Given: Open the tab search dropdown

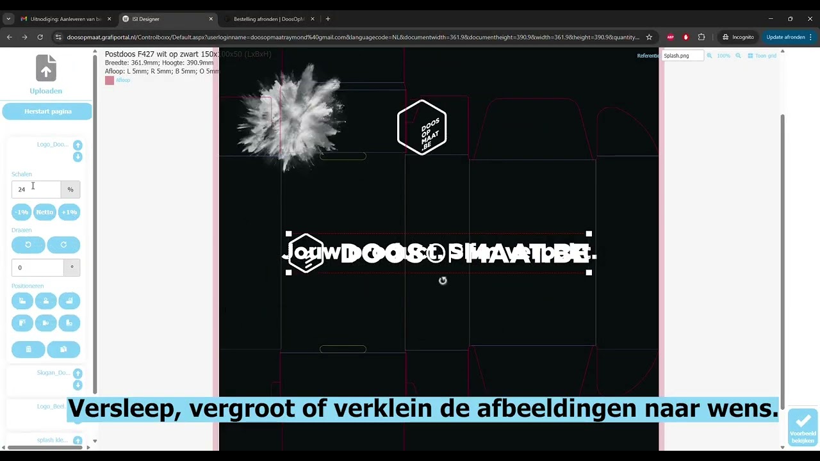Looking at the screenshot, I should click(8, 19).
